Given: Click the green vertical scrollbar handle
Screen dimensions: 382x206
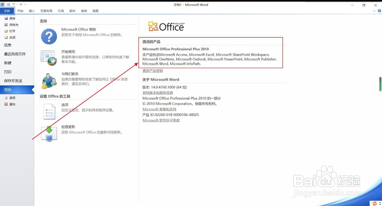Looking at the screenshot, I should (x=380, y=84).
